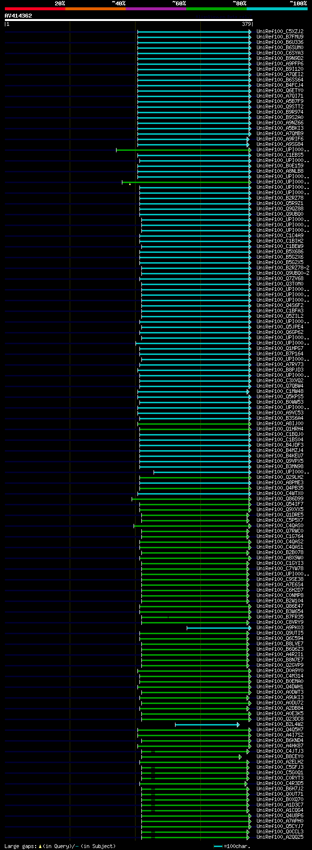Select label UniRef100_A8NLB8
The width and height of the screenshot is (312, 850).
click(x=280, y=171)
